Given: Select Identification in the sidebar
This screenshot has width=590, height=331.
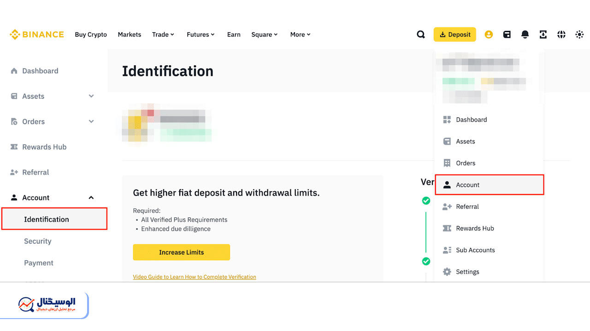Looking at the screenshot, I should 54,219.
